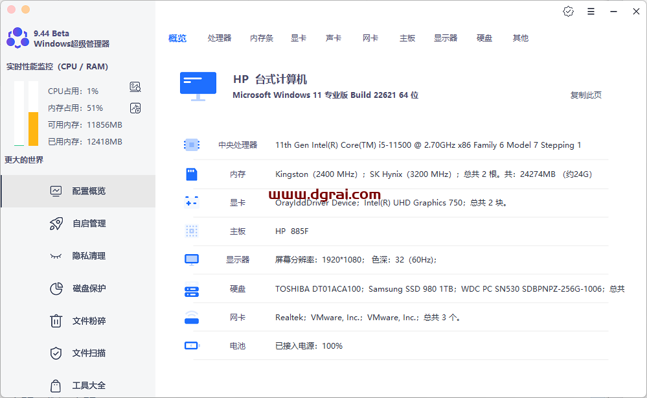Switch to the 处理器 tab
Viewport: 647px width, 398px height.
220,38
